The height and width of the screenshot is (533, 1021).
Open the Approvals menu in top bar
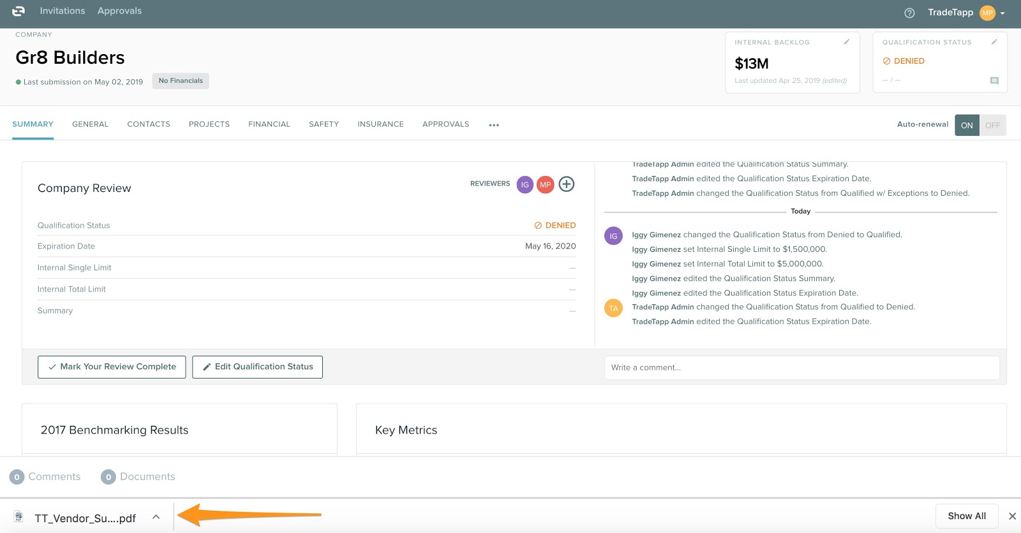[119, 11]
